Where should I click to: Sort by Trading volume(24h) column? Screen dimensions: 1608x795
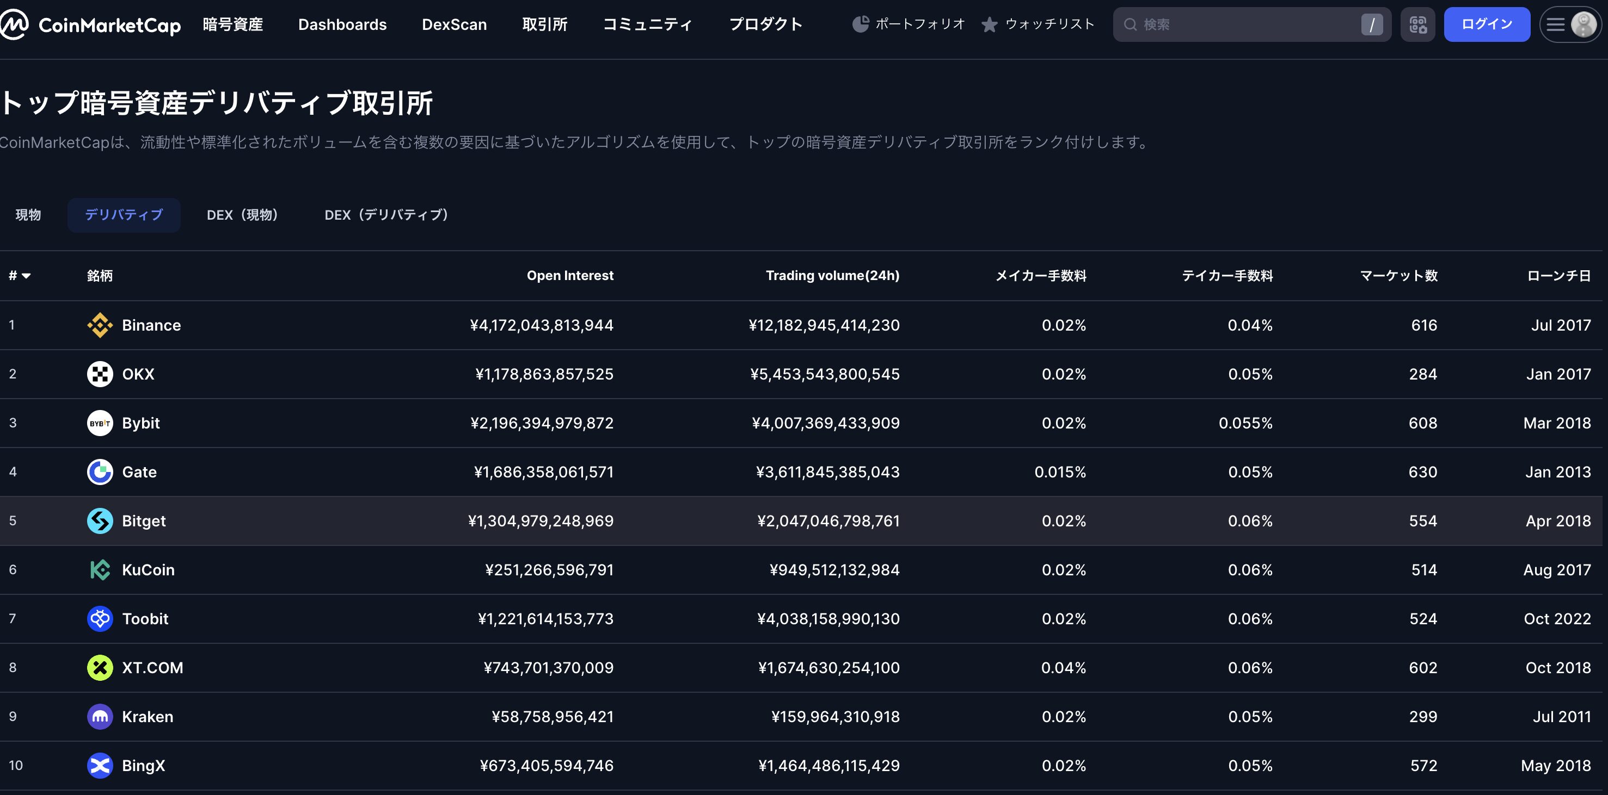(x=832, y=276)
